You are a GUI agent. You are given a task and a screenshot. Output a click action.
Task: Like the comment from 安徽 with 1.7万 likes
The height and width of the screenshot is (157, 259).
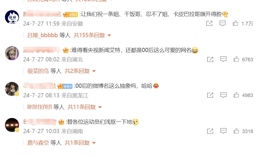pyautogui.click(x=235, y=23)
